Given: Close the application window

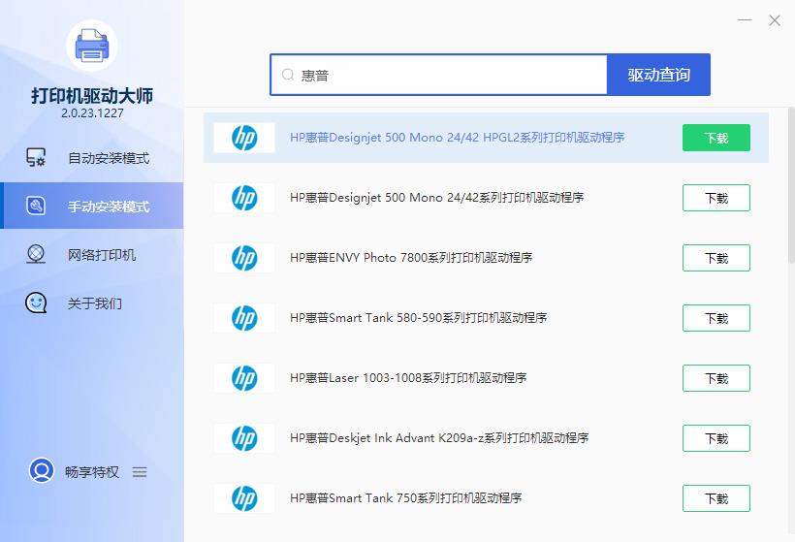Looking at the screenshot, I should click(775, 20).
